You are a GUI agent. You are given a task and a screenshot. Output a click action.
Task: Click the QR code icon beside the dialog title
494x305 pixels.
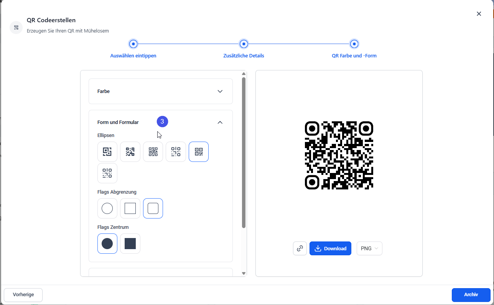click(x=16, y=28)
